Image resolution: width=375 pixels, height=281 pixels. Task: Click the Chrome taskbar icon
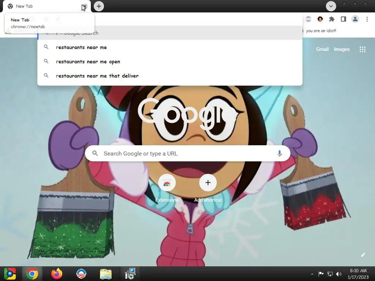pos(32,274)
